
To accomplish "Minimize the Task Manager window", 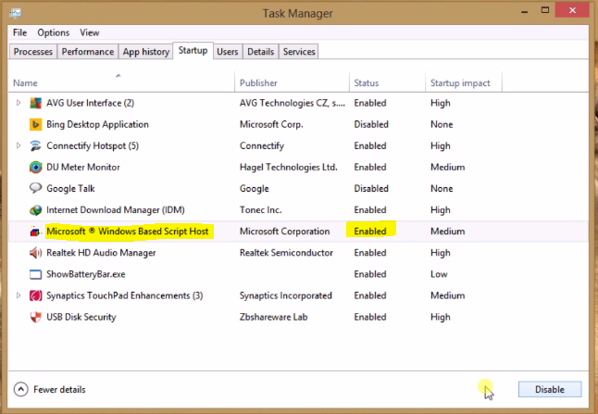I will click(525, 11).
